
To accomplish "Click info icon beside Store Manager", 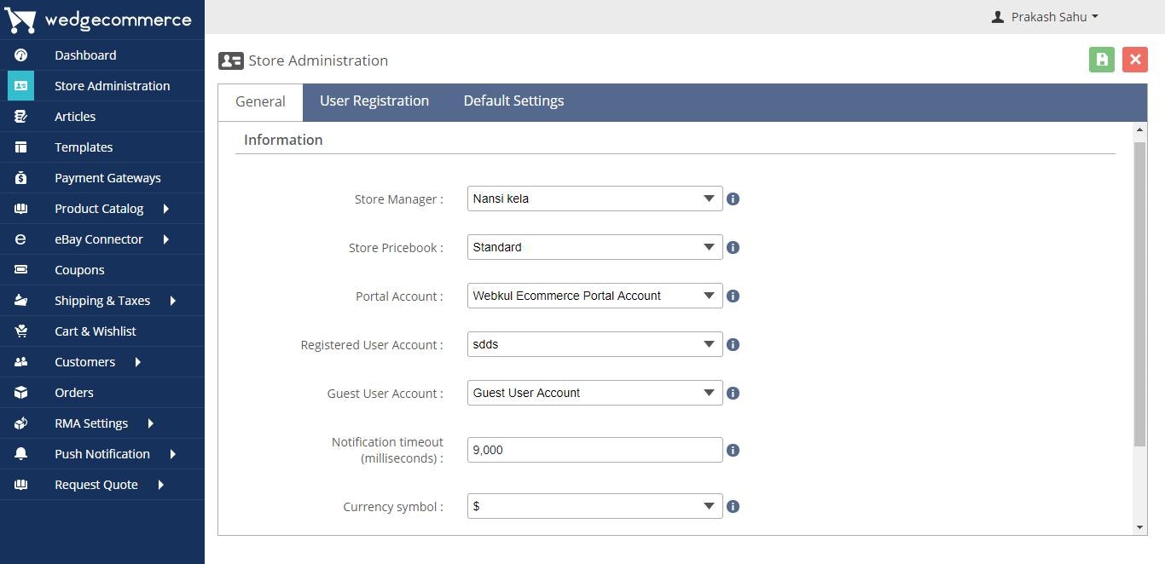I will 733,199.
